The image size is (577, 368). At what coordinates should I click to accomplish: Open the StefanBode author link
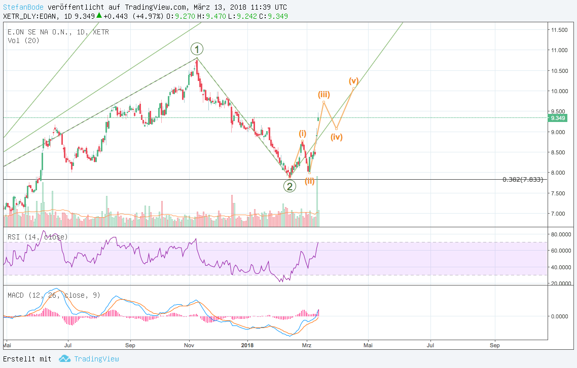pyautogui.click(x=23, y=7)
